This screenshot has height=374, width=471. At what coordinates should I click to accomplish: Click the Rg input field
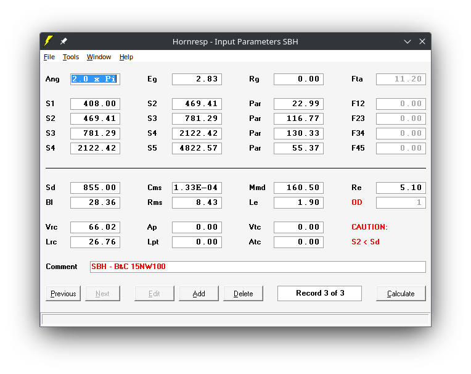(298, 79)
